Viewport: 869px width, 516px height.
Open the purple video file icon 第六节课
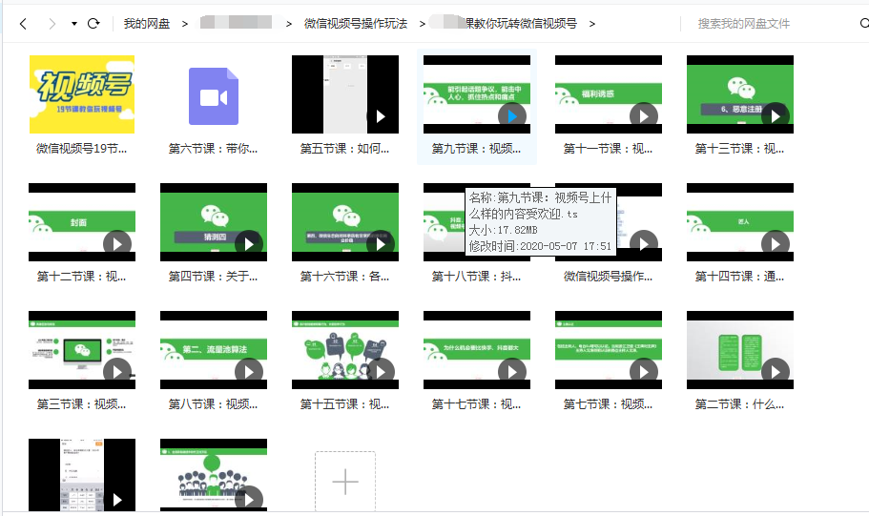[214, 96]
